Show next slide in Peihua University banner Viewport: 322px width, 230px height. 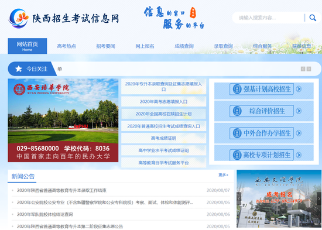tap(116, 121)
